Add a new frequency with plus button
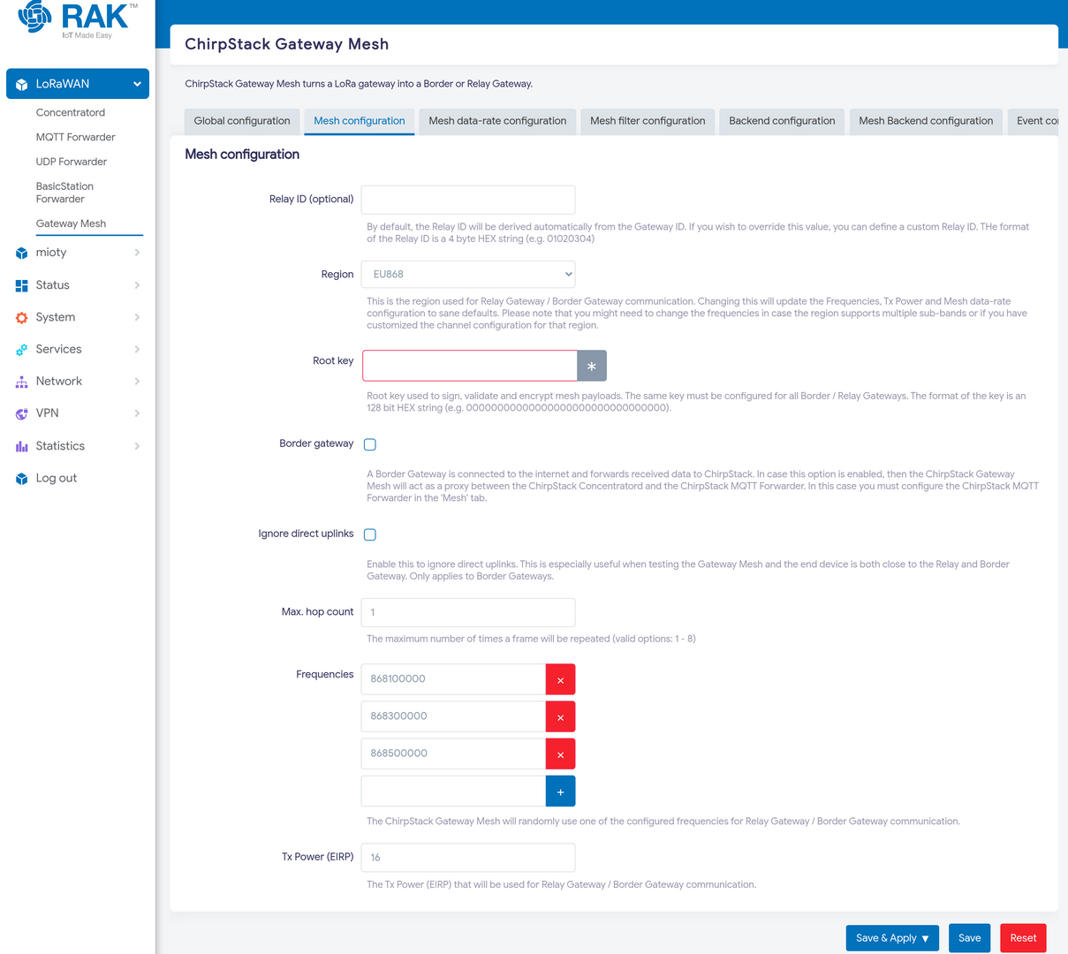This screenshot has width=1068, height=954. 560,791
